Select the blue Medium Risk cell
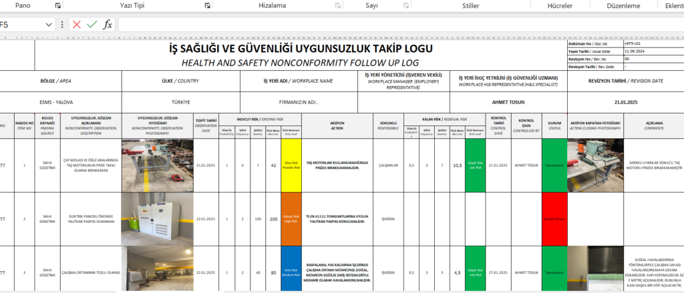The image size is (684, 293). click(291, 269)
